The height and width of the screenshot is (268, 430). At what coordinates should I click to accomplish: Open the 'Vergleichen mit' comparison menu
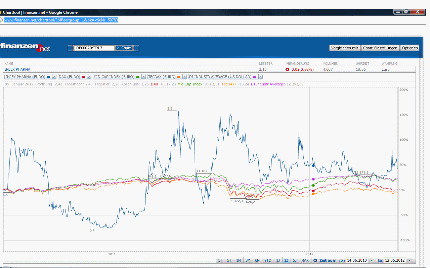[345, 48]
